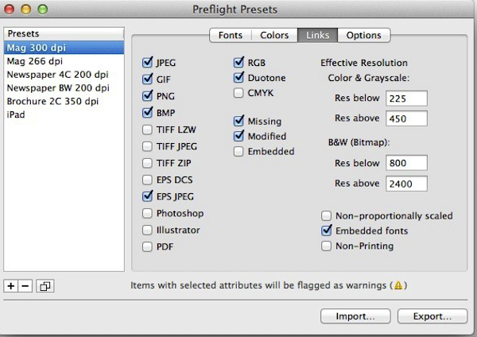Image resolution: width=477 pixels, height=337 pixels.
Task: Click Color & Grayscale Res below field
Action: pyautogui.click(x=406, y=99)
